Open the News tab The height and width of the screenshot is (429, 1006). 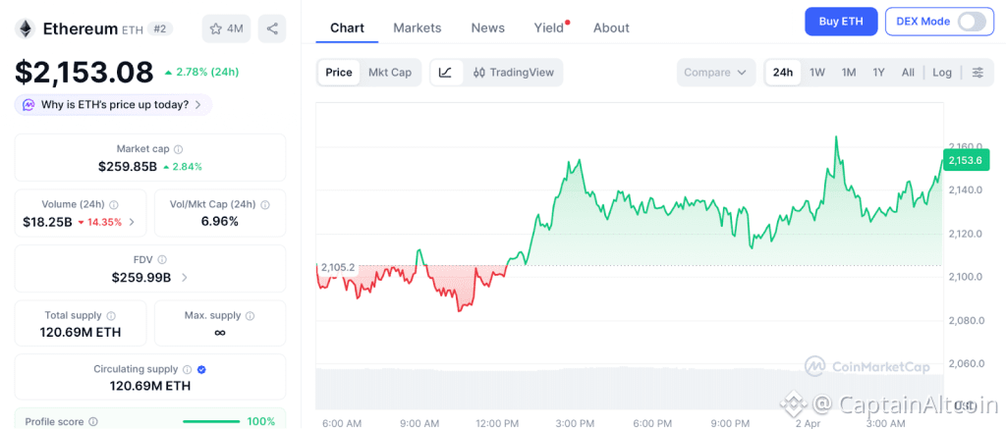488,27
